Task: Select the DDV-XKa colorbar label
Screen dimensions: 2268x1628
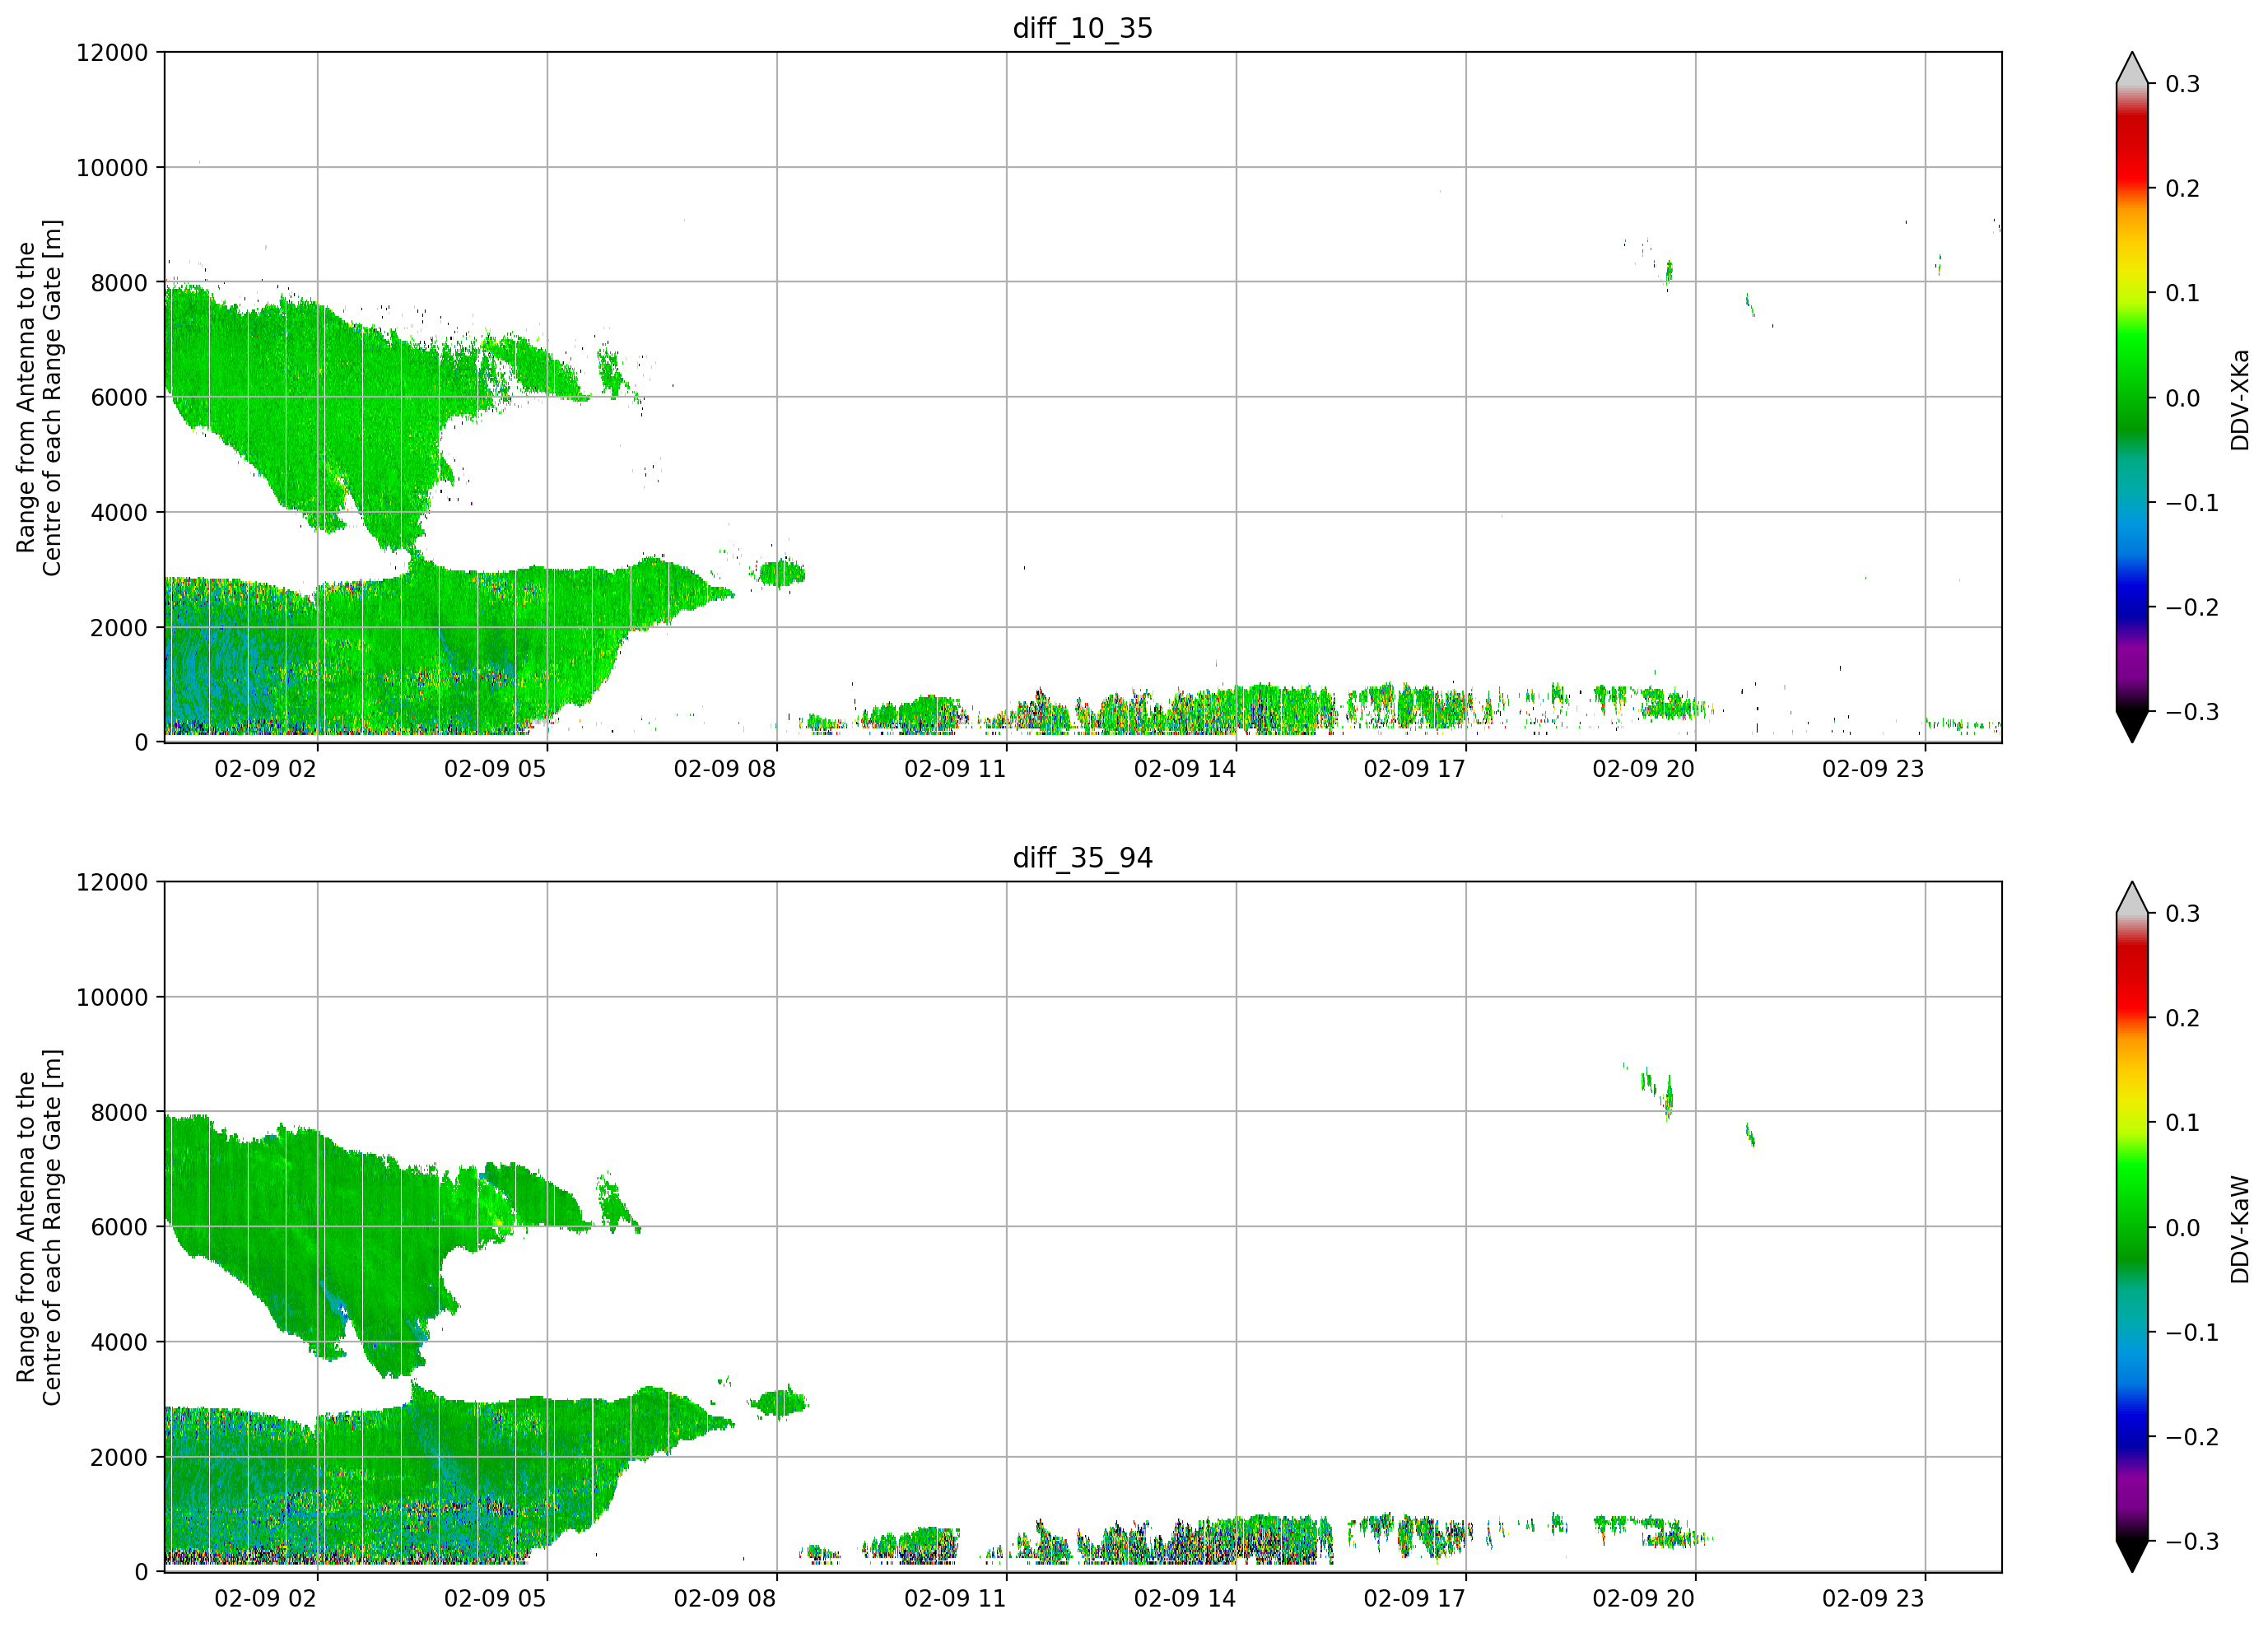Action: click(x=2239, y=399)
